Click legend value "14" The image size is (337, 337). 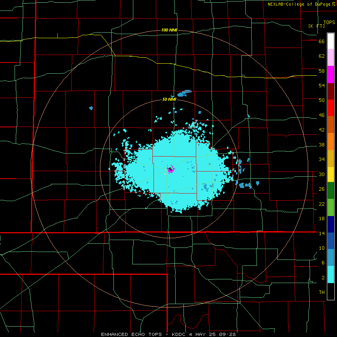(322, 233)
